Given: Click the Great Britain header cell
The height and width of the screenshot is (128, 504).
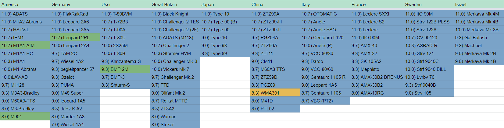Looking at the screenshot, I should coord(175,5).
